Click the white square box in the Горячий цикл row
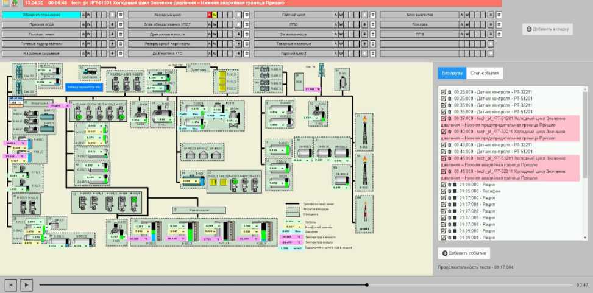593x293 pixels. click(372, 13)
